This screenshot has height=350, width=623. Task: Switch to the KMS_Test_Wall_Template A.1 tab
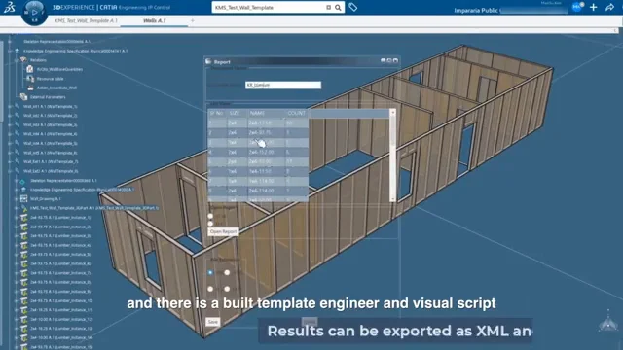pyautogui.click(x=86, y=20)
